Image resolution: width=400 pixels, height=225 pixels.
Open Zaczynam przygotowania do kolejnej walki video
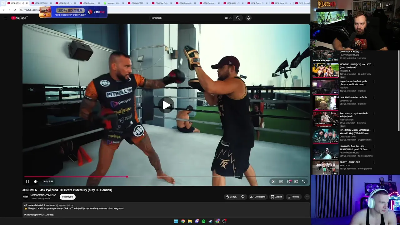(x=354, y=115)
